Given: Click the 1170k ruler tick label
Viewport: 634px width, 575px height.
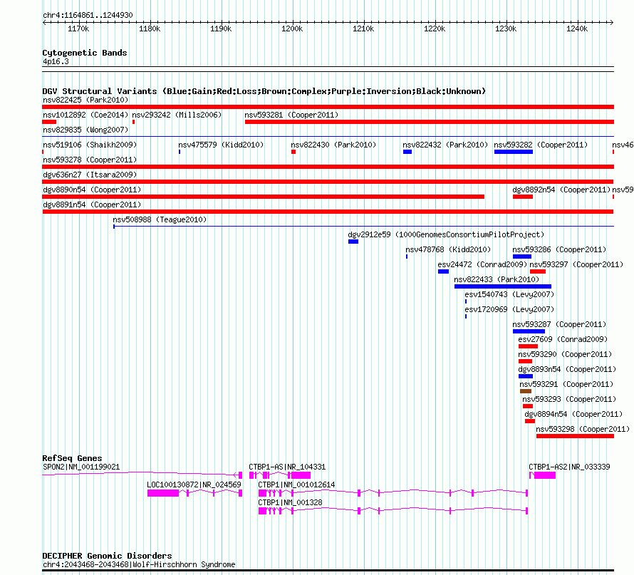Looking at the screenshot, I should pos(78,29).
